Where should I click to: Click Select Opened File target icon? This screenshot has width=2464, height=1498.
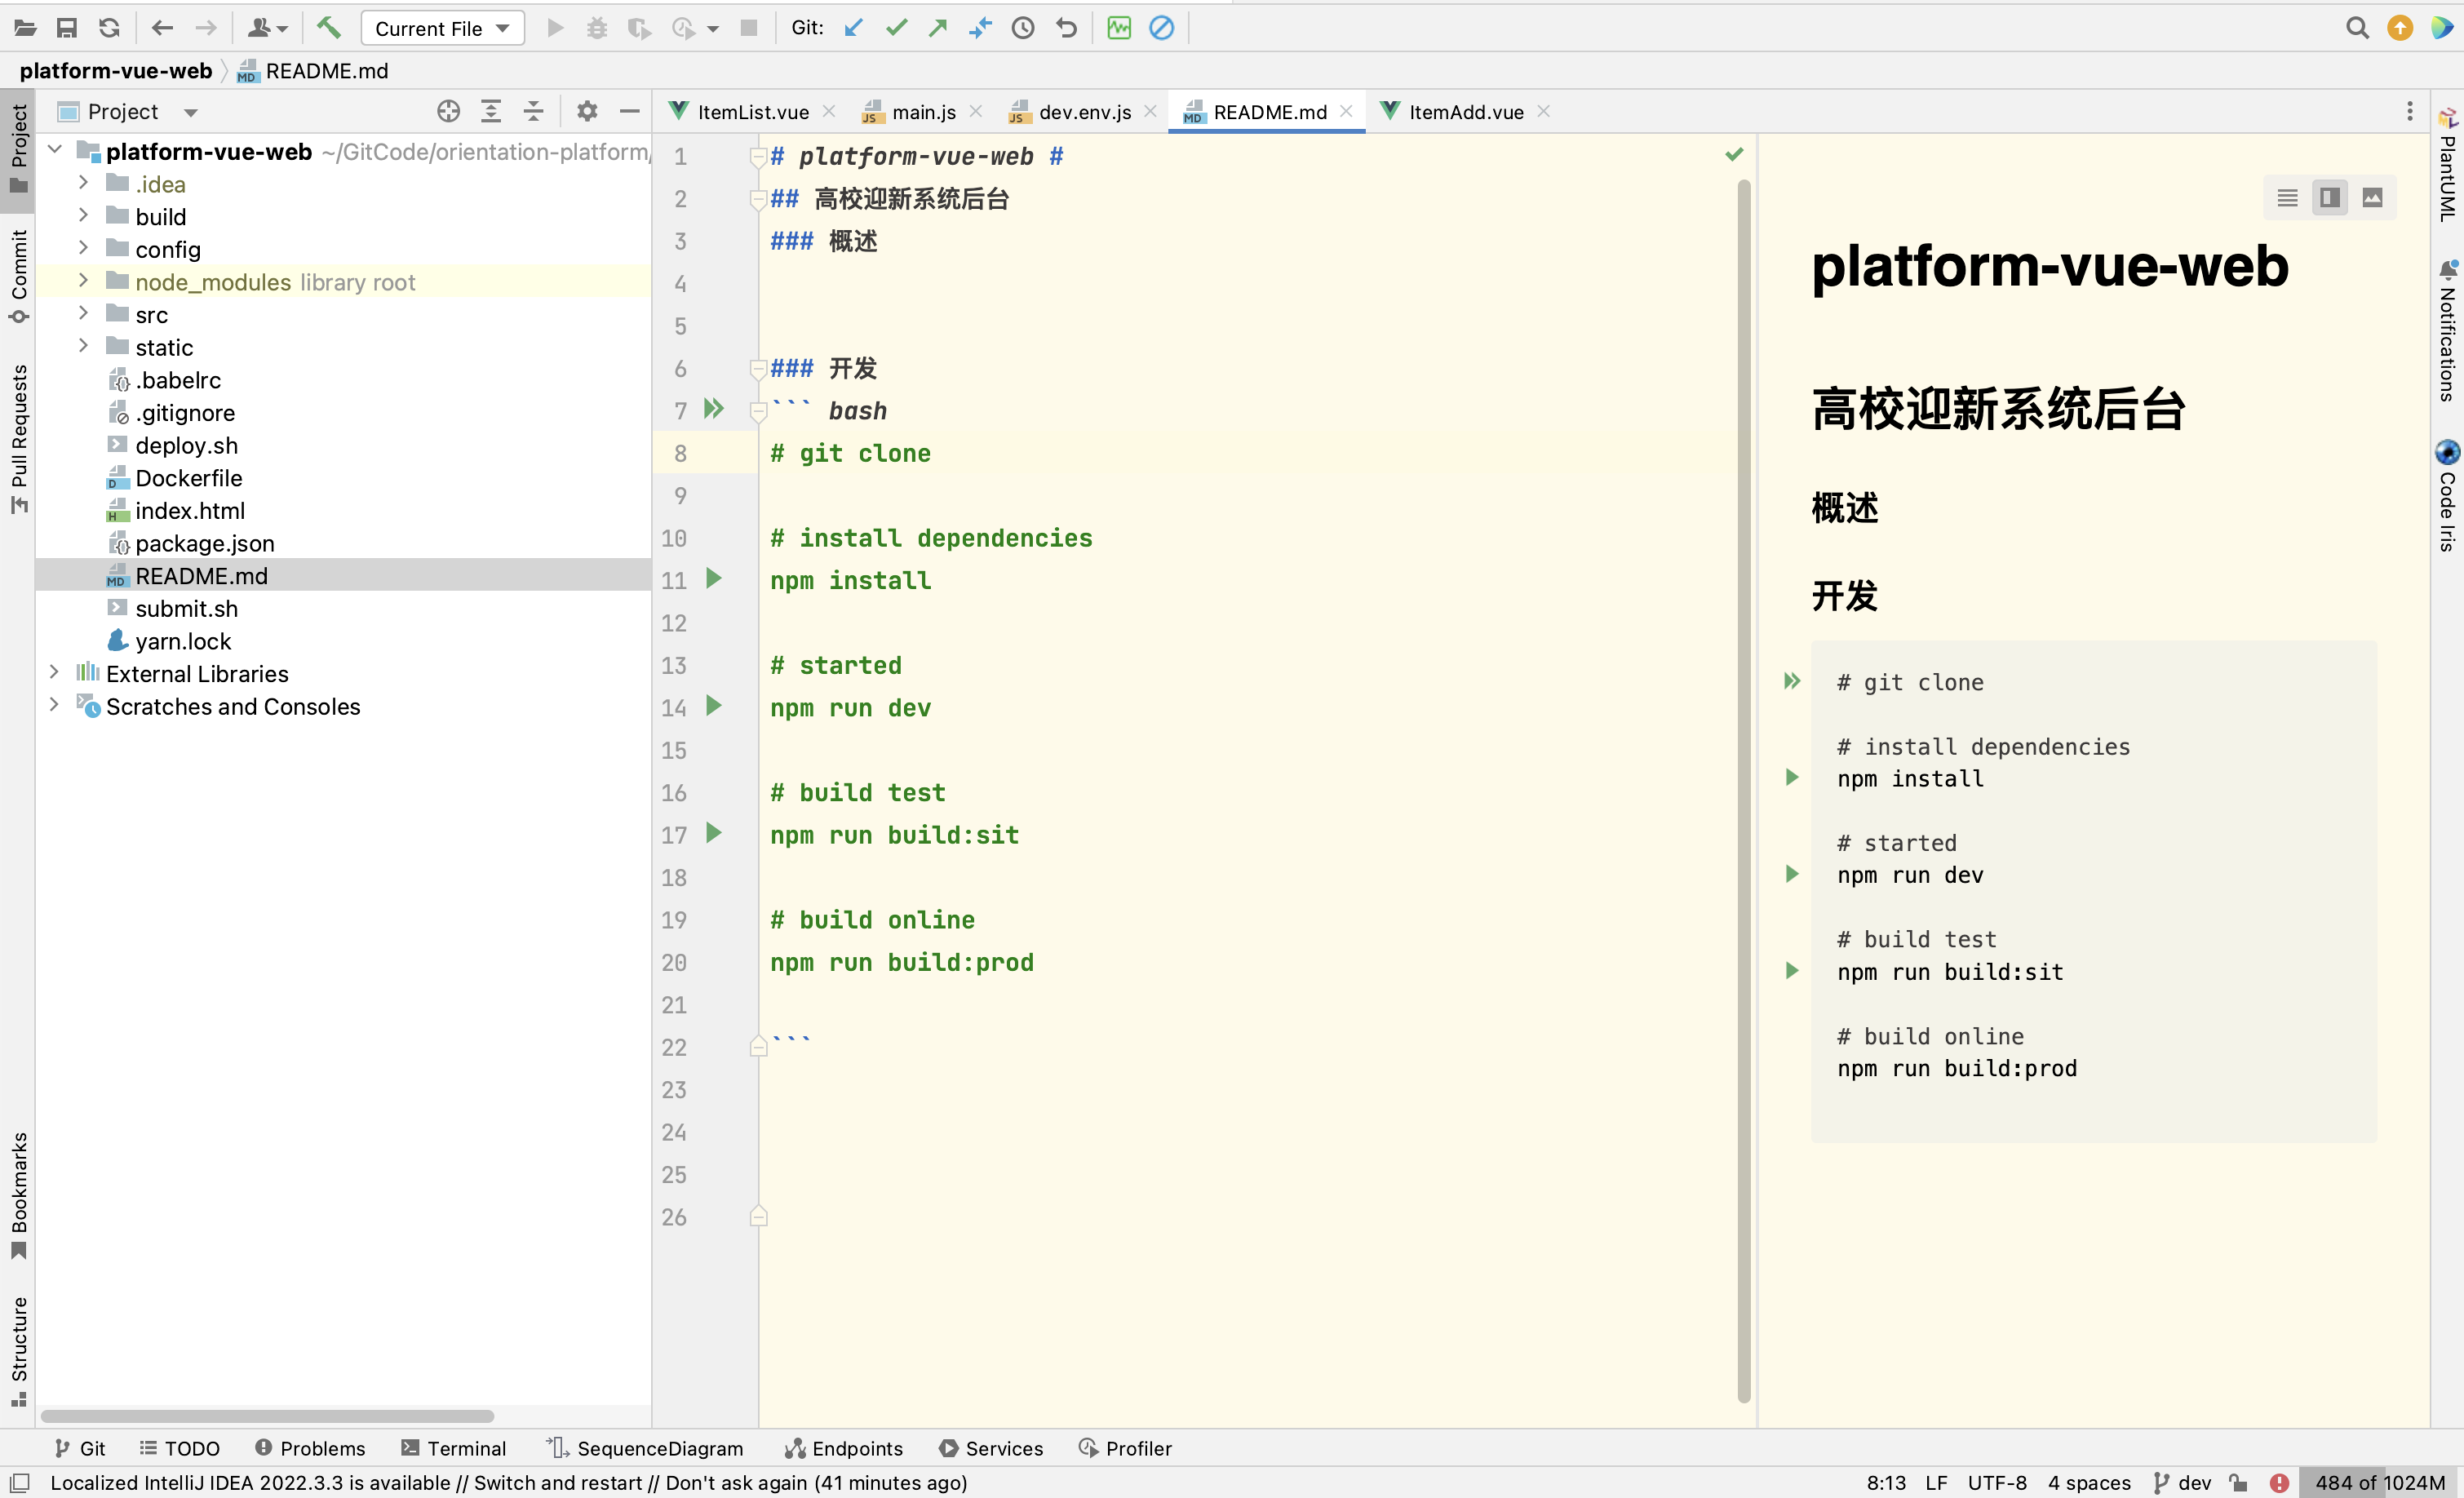(449, 111)
